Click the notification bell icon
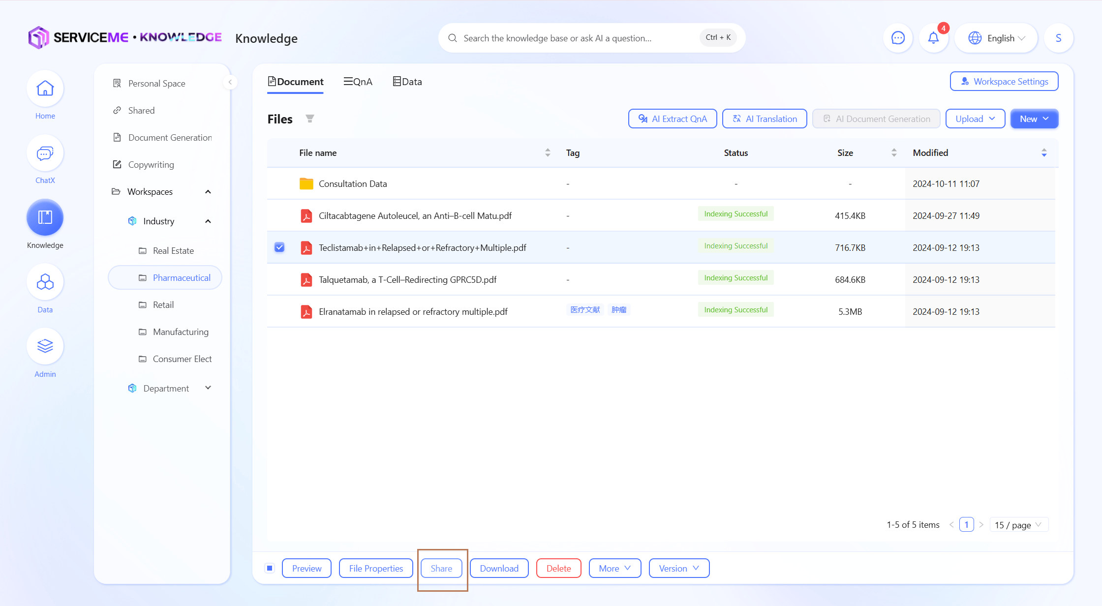Image resolution: width=1102 pixels, height=606 pixels. coord(933,38)
